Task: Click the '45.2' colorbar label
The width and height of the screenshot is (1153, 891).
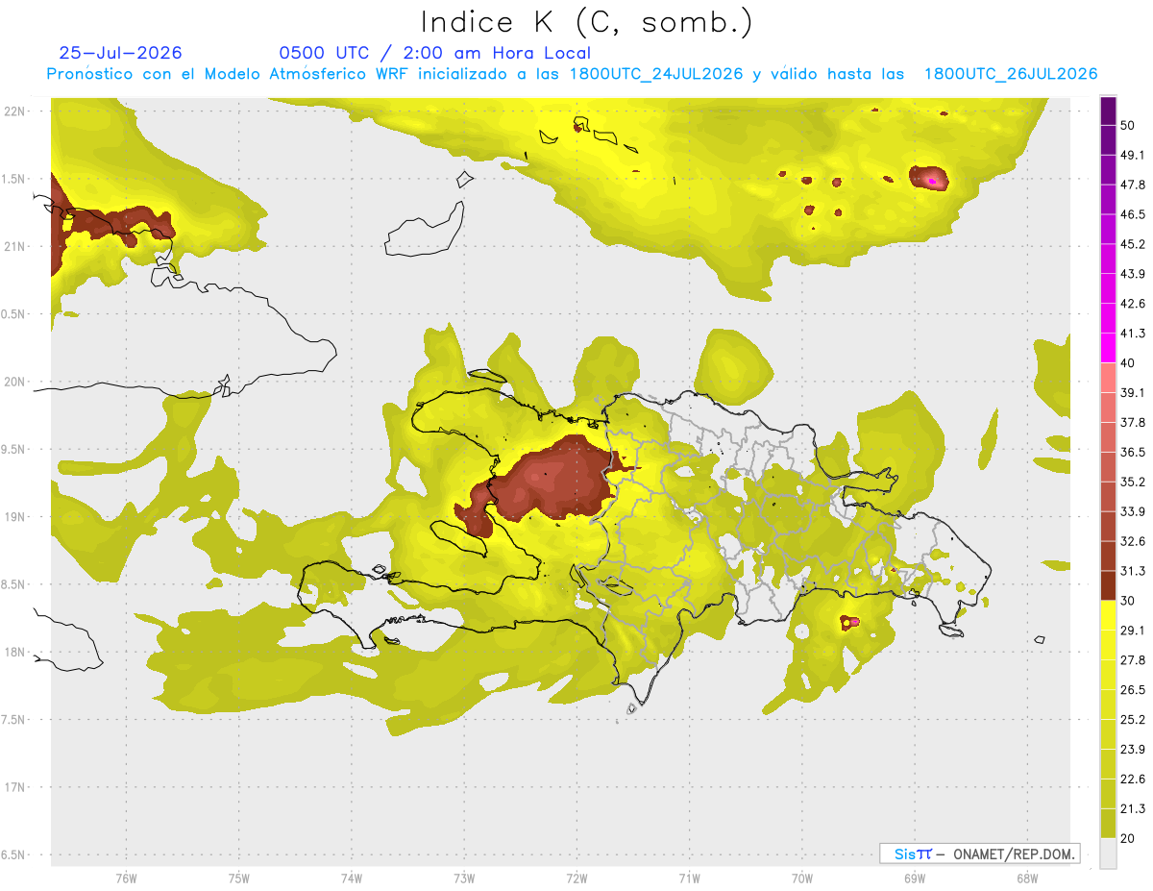Action: coord(1133,244)
